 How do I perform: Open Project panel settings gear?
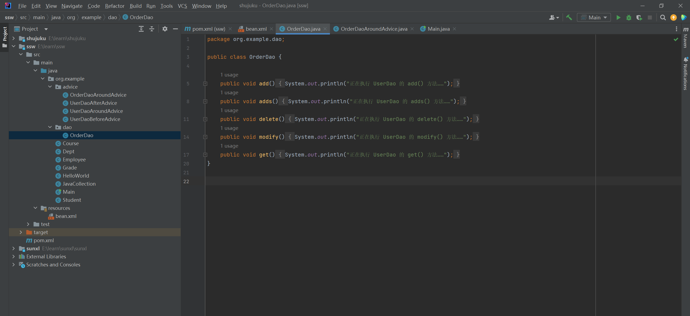[165, 29]
